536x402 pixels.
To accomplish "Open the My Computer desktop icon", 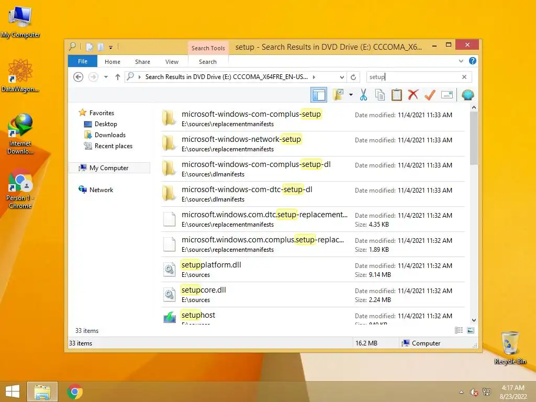I will tap(20, 22).
